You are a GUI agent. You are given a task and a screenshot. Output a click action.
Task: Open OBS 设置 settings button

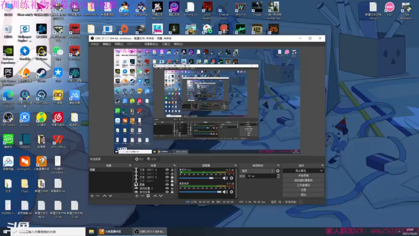tap(303, 190)
